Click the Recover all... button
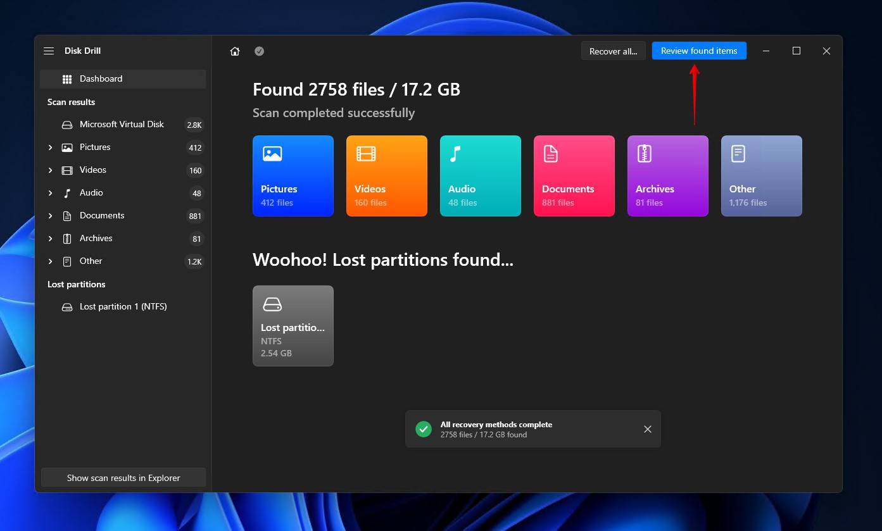 point(614,51)
